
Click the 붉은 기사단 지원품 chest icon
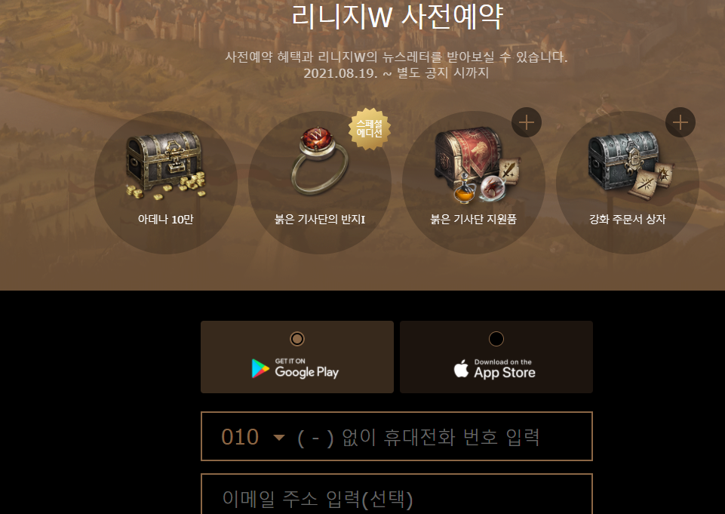click(x=477, y=165)
